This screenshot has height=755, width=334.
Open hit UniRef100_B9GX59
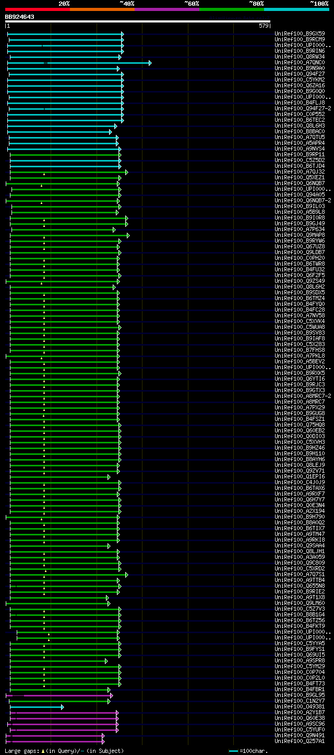(x=300, y=33)
